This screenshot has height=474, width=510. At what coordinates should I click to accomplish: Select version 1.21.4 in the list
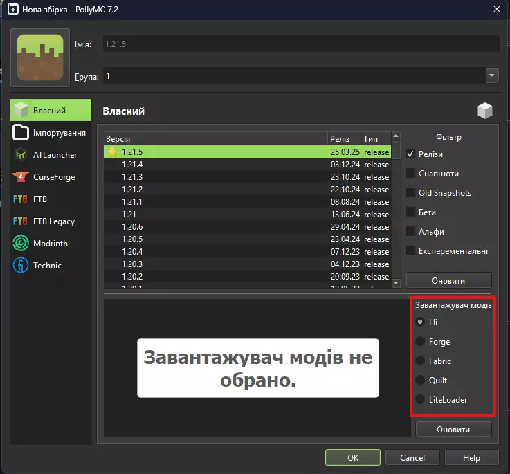248,164
